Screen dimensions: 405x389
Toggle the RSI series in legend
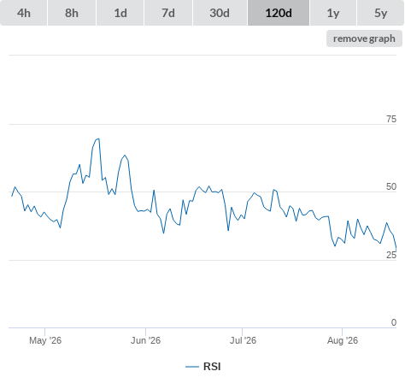pyautogui.click(x=212, y=367)
